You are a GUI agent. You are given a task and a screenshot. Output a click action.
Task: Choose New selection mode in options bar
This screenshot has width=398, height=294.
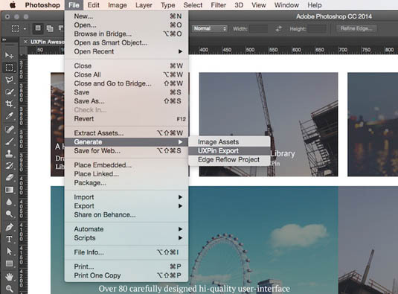click(x=38, y=28)
